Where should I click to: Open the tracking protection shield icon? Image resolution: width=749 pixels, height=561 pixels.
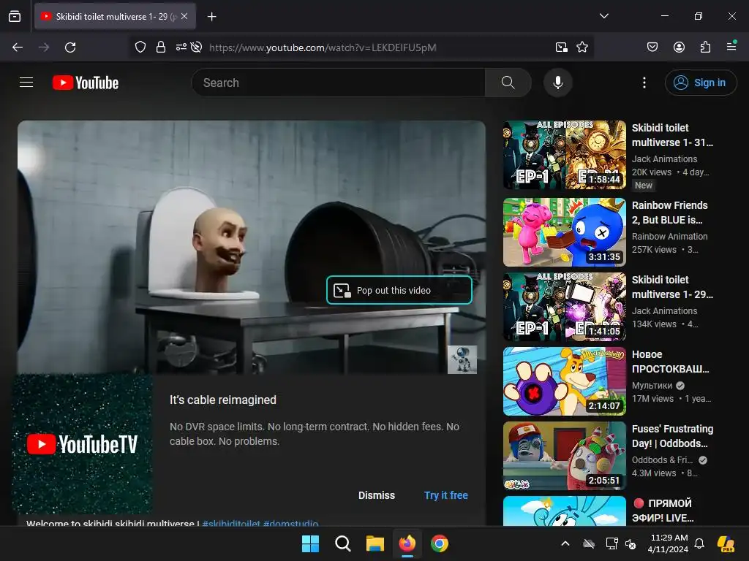coord(140,47)
